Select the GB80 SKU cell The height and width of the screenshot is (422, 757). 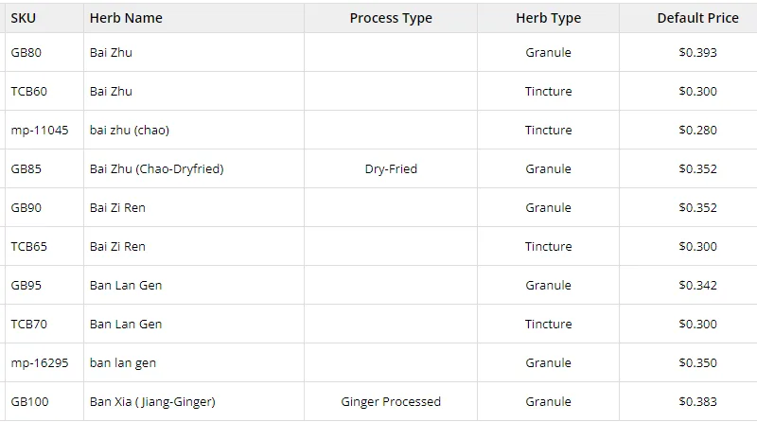(26, 53)
